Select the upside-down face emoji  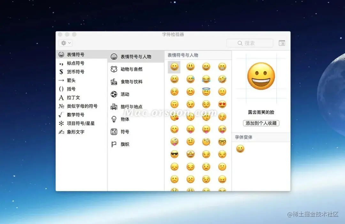click(x=174, y=104)
